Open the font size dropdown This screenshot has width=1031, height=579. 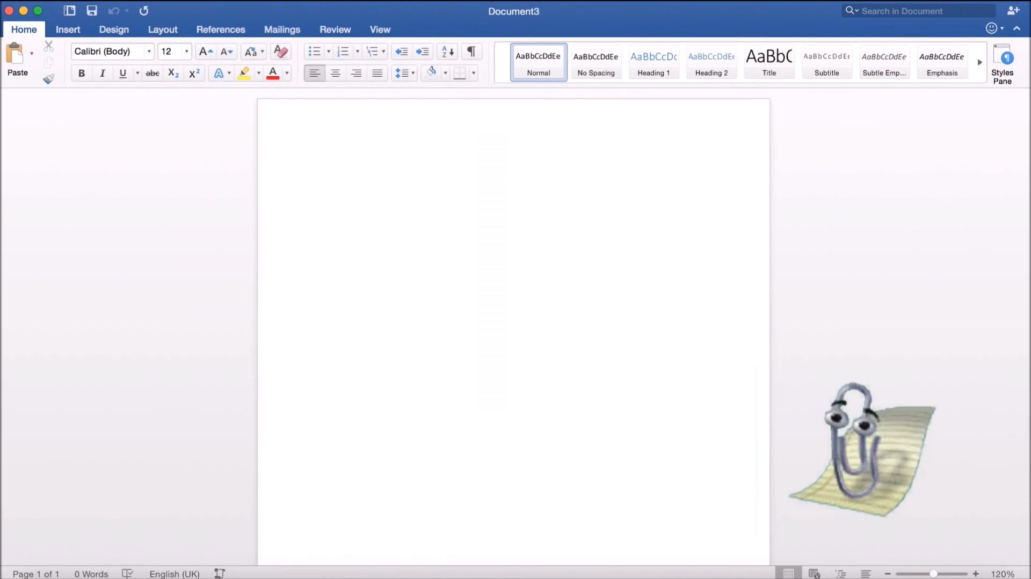[x=185, y=52]
